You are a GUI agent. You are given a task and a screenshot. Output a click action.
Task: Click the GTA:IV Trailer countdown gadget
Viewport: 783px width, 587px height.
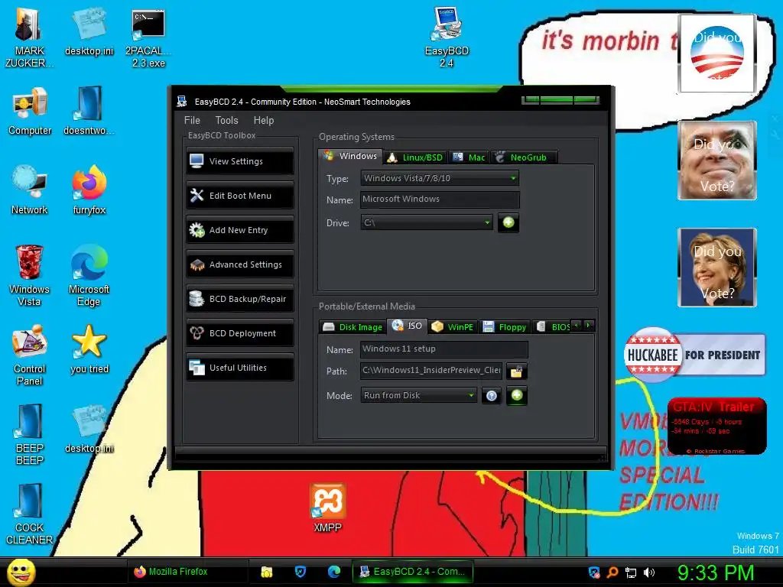(x=717, y=426)
